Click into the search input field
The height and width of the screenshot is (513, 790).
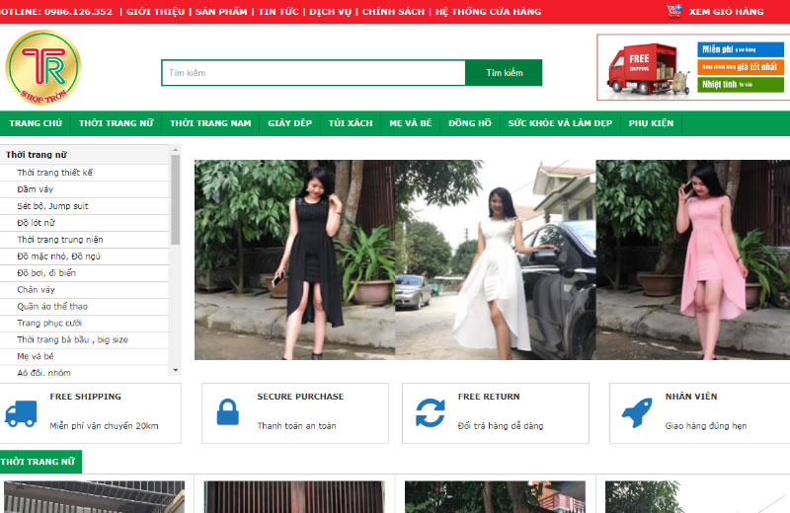tap(313, 73)
